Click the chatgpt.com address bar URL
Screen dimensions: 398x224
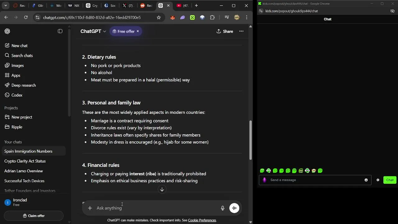point(92,18)
